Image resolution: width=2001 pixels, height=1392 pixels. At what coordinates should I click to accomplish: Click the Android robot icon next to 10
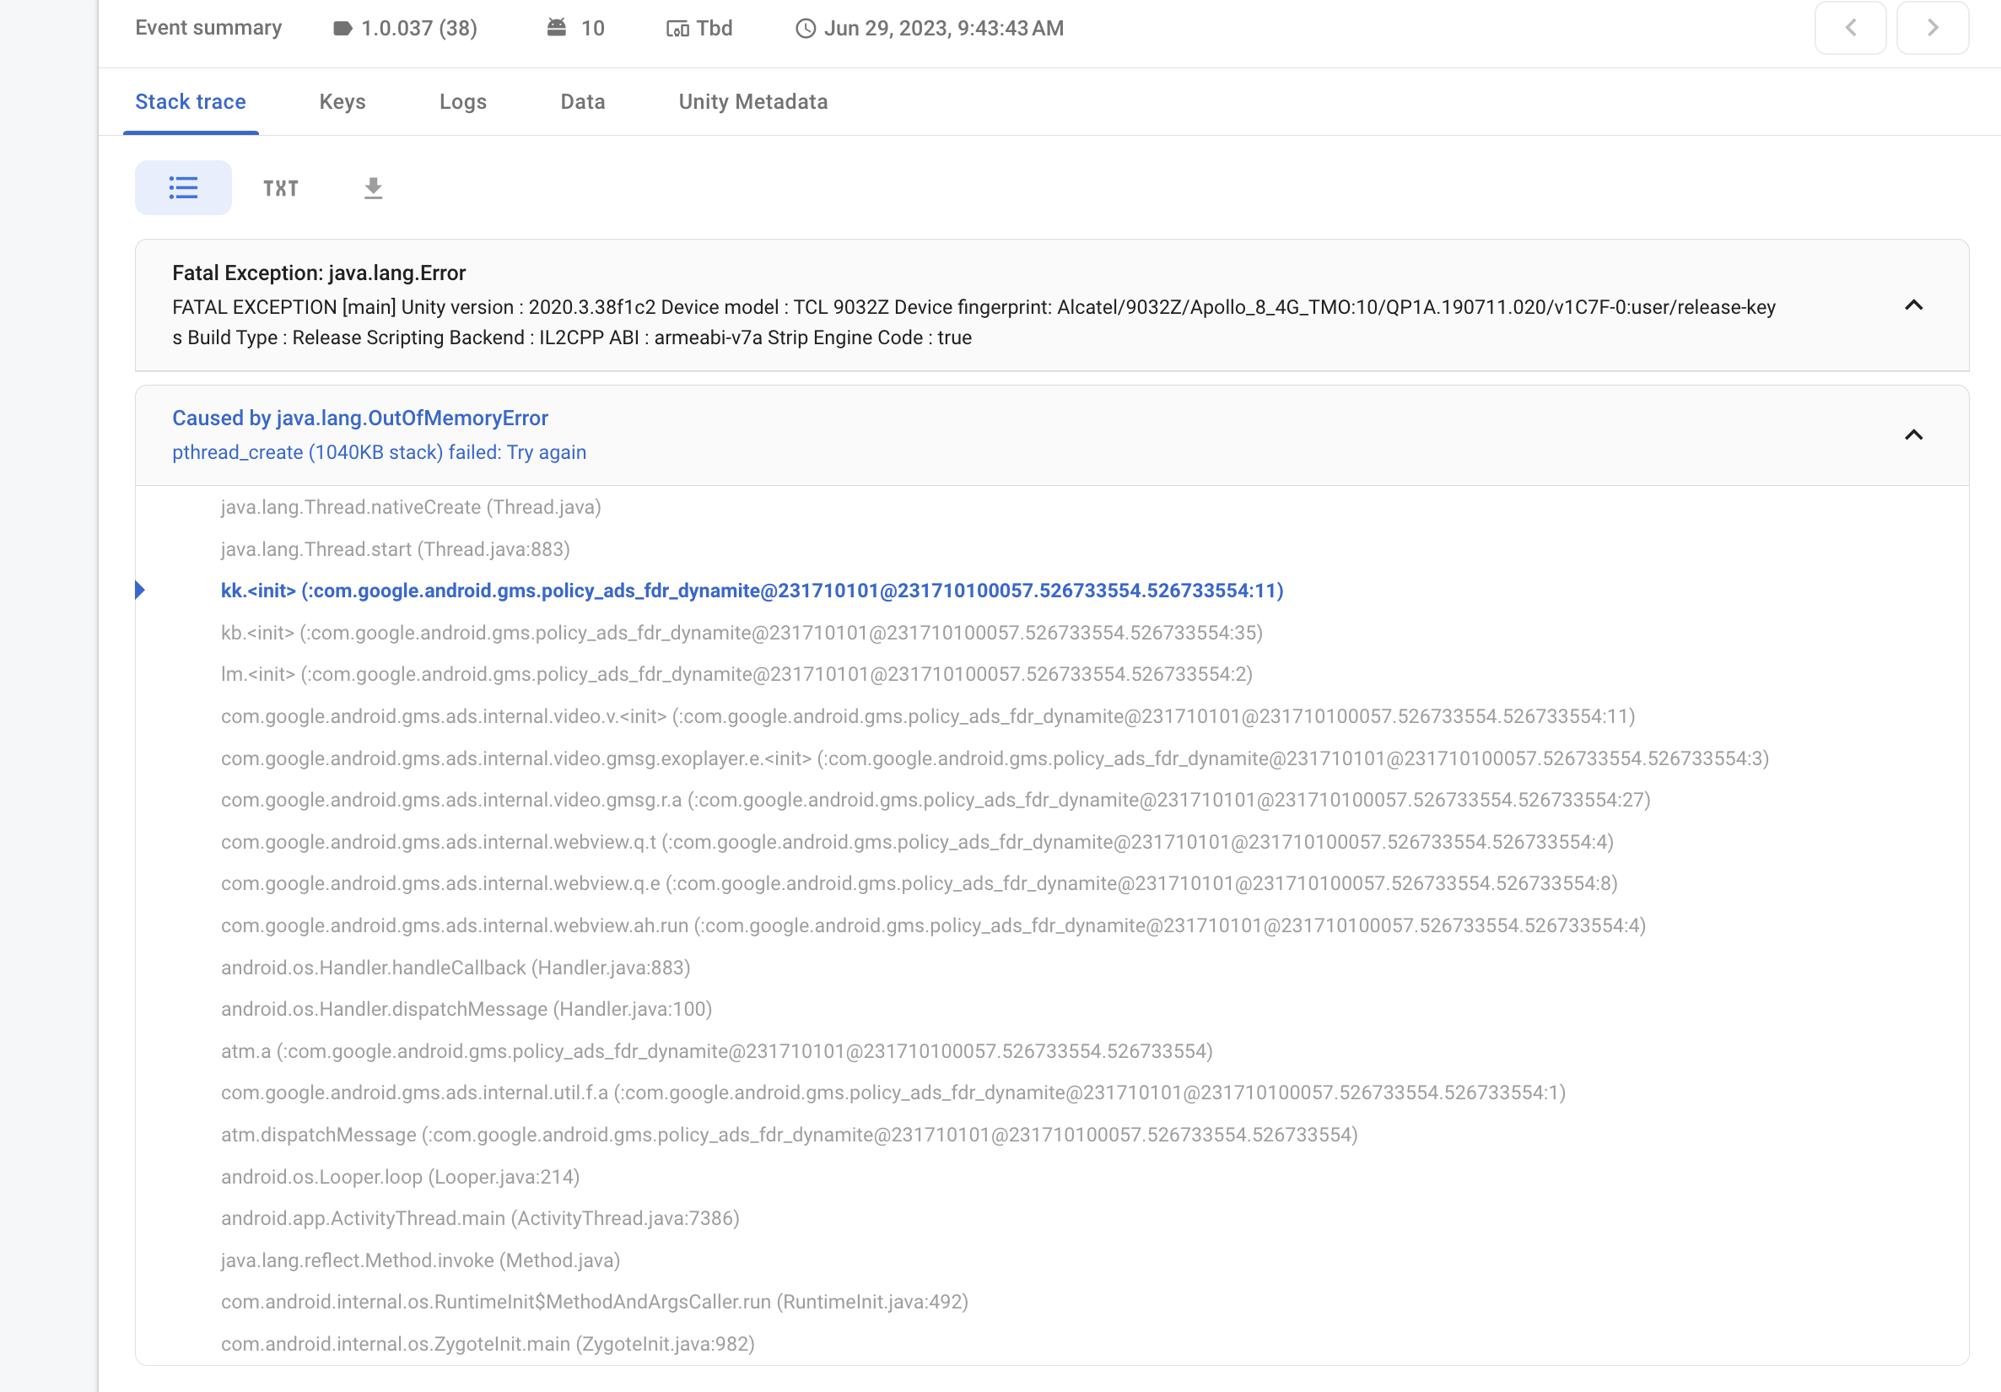pyautogui.click(x=555, y=27)
